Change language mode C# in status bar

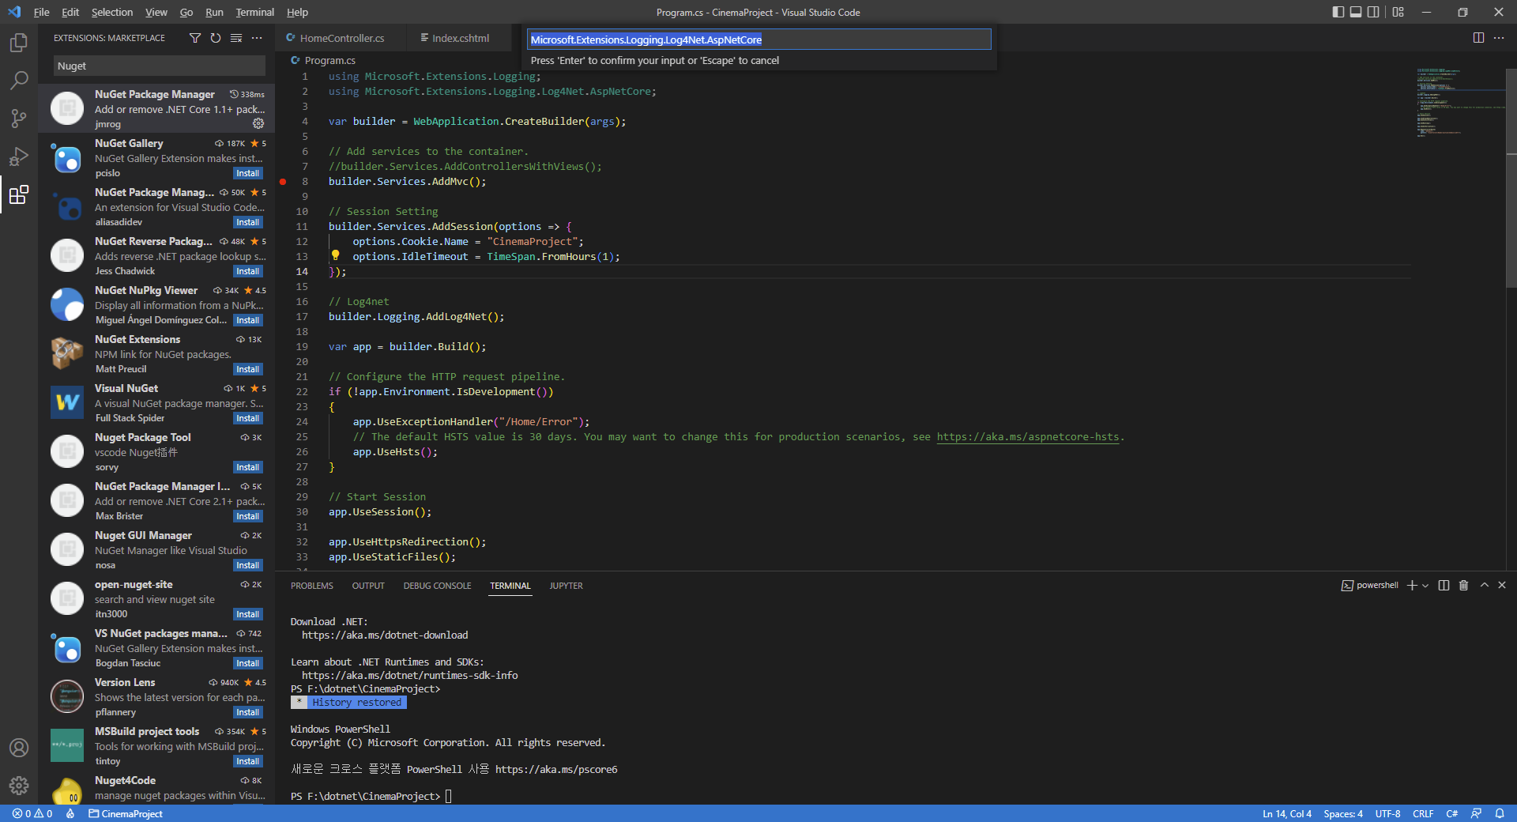tap(1452, 813)
